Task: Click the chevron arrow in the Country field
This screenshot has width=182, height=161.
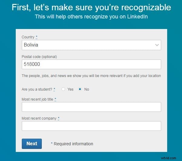Action: pos(157,45)
